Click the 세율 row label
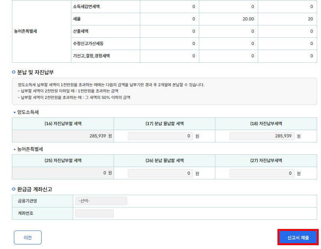 pyautogui.click(x=77, y=19)
